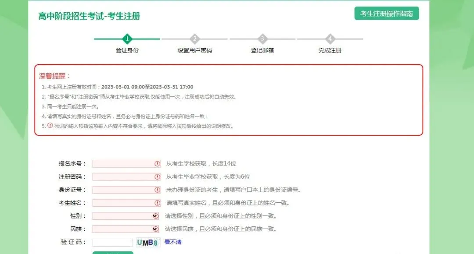Click the step 3 diamond icon
Viewport: 474px width, 254px height.
tap(262, 39)
